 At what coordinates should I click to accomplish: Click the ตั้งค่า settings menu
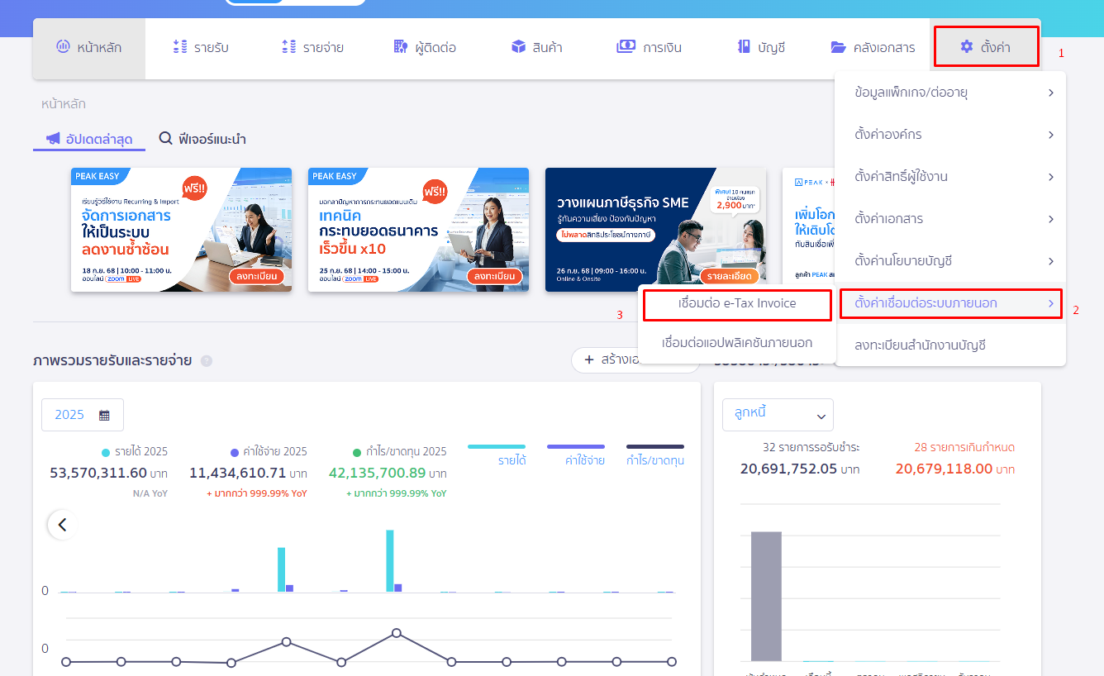tap(985, 47)
